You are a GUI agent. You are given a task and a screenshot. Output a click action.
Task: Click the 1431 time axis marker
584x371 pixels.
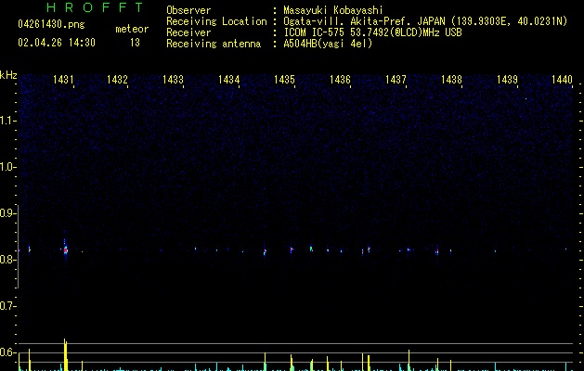(63, 80)
